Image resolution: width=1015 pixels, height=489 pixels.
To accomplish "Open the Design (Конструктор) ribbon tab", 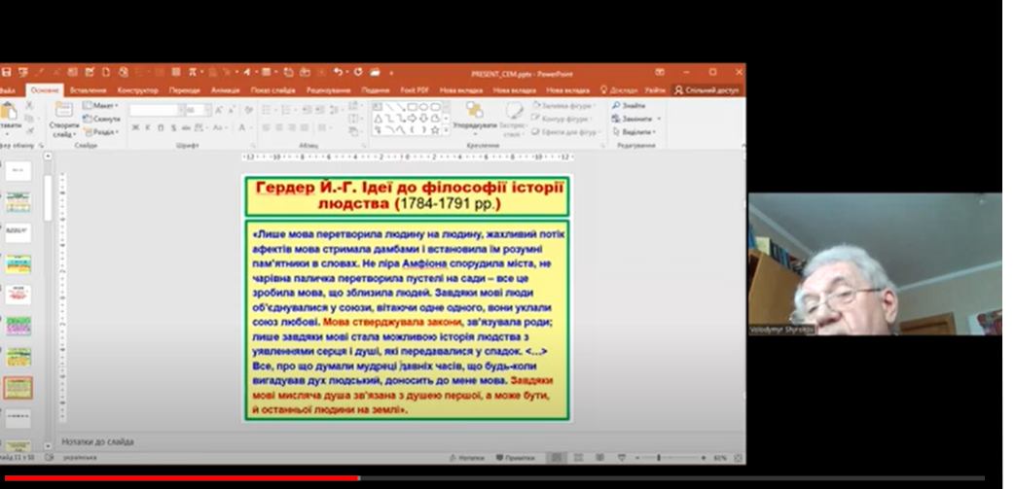I will pyautogui.click(x=137, y=89).
